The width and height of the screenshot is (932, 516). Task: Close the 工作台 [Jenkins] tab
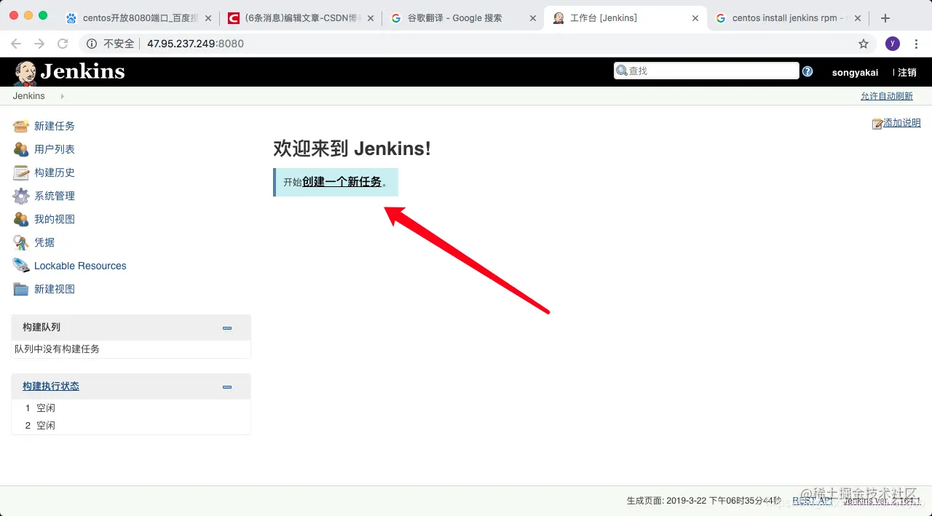(x=695, y=18)
